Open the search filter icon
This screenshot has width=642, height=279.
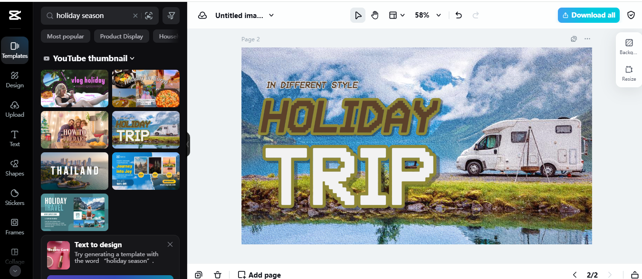point(171,16)
